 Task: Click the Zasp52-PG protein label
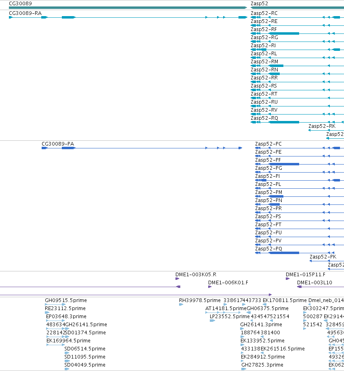click(268, 168)
